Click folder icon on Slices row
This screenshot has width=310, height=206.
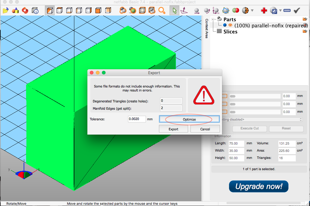[x=305, y=31]
